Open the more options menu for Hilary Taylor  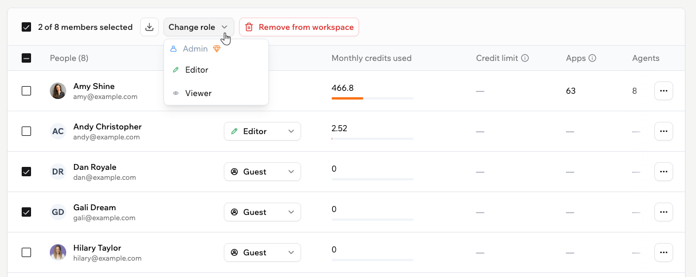(664, 252)
